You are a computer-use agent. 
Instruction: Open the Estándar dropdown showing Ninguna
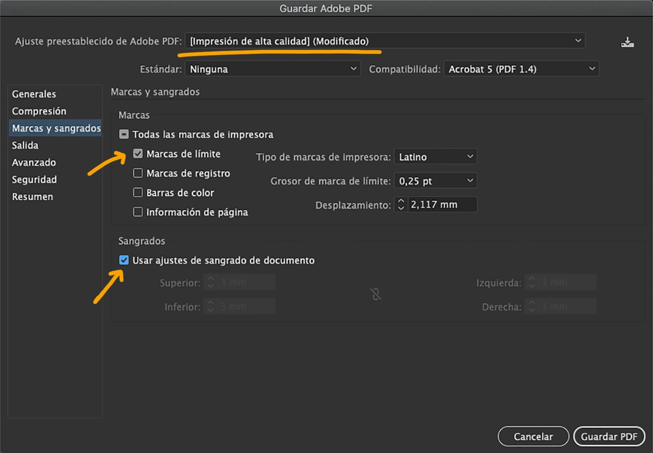click(x=272, y=69)
